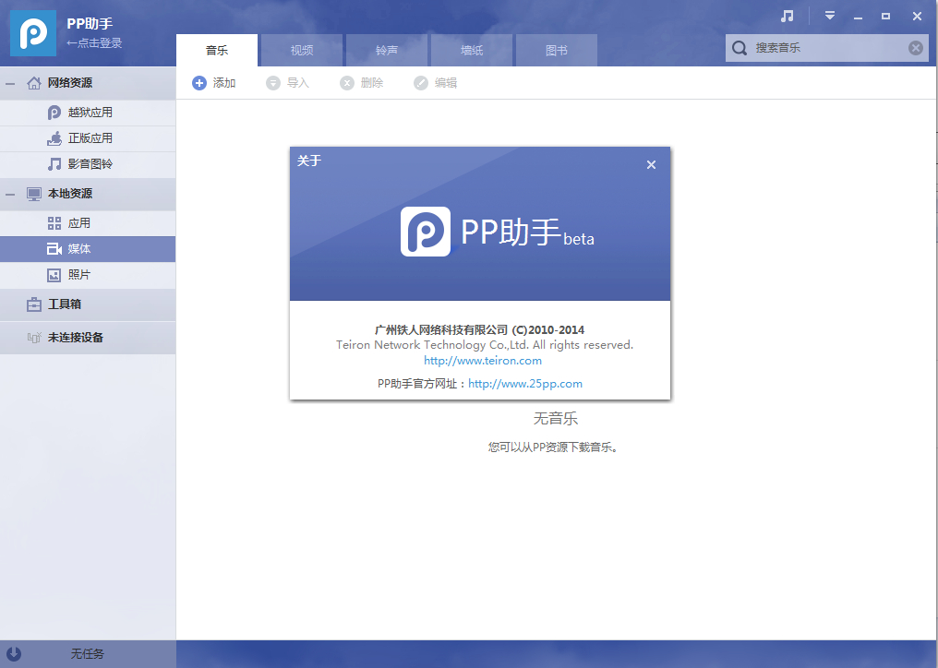Collapse the 本地资源 section
The image size is (938, 668).
tap(10, 194)
